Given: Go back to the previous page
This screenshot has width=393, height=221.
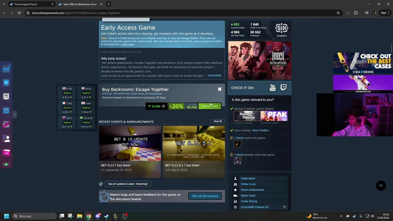Looking at the screenshot, I should tap(4, 13).
